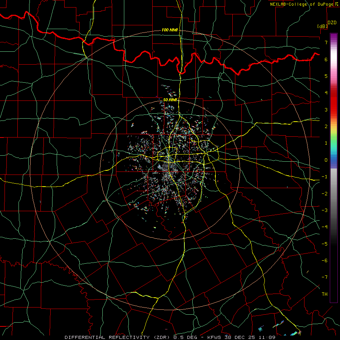Screen dimensions: 340x340
Task: Click the white-pink band of the color bar
Action: pyautogui.click(x=334, y=63)
